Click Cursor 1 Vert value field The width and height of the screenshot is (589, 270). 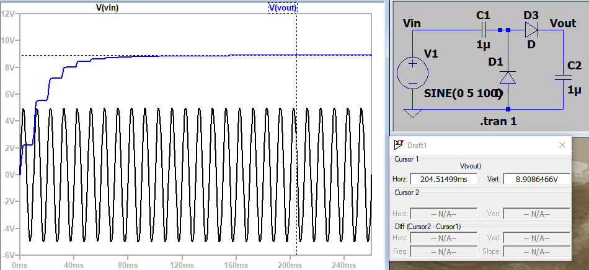(536, 179)
